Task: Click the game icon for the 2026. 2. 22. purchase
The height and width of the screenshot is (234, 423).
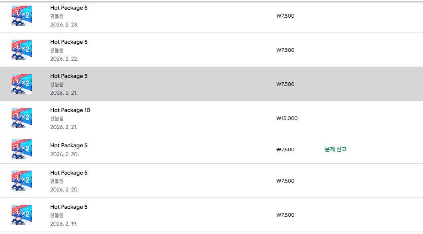Action: tap(22, 50)
